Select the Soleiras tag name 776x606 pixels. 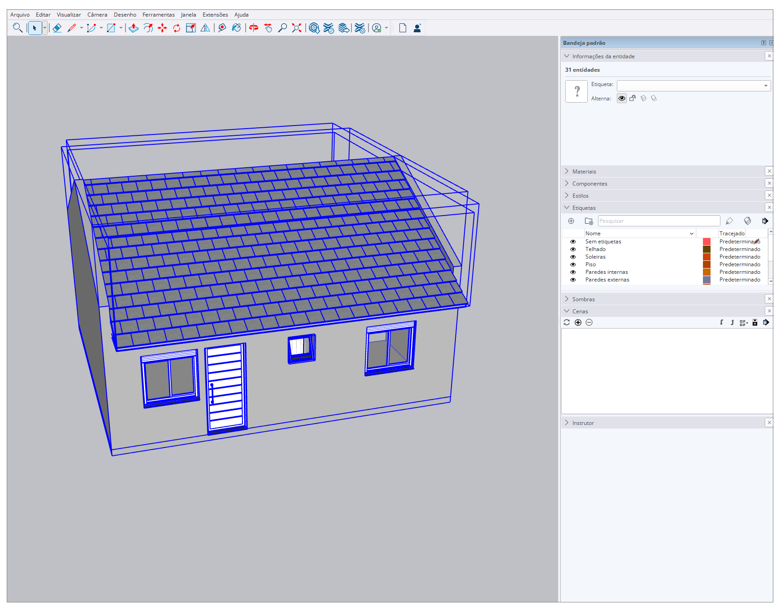pyautogui.click(x=595, y=257)
